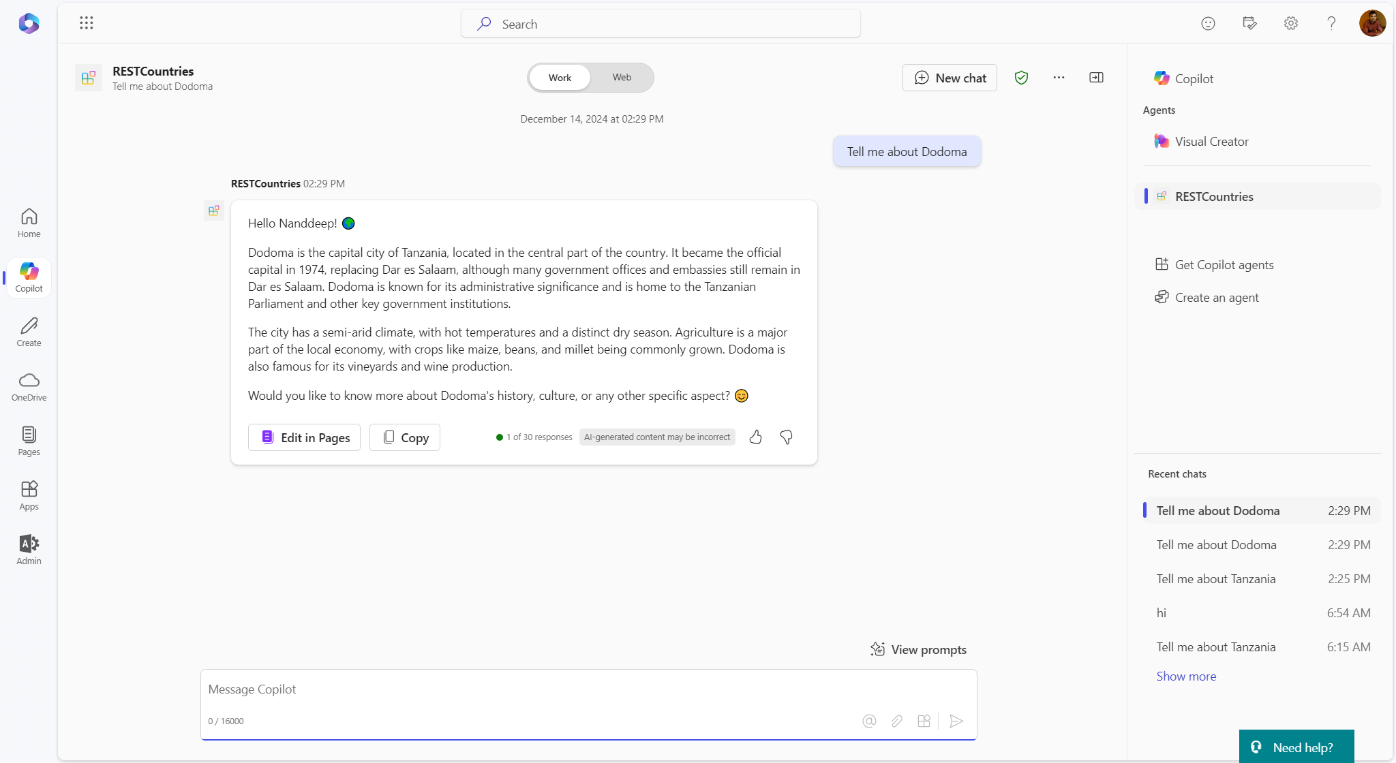The height and width of the screenshot is (763, 1396).
Task: Send the message with the send arrow
Action: coord(956,721)
